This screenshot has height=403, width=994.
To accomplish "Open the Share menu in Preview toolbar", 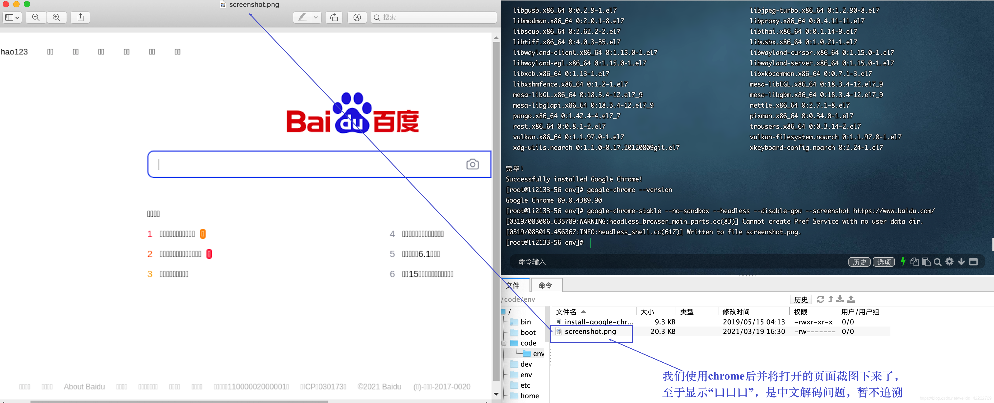I will (80, 17).
